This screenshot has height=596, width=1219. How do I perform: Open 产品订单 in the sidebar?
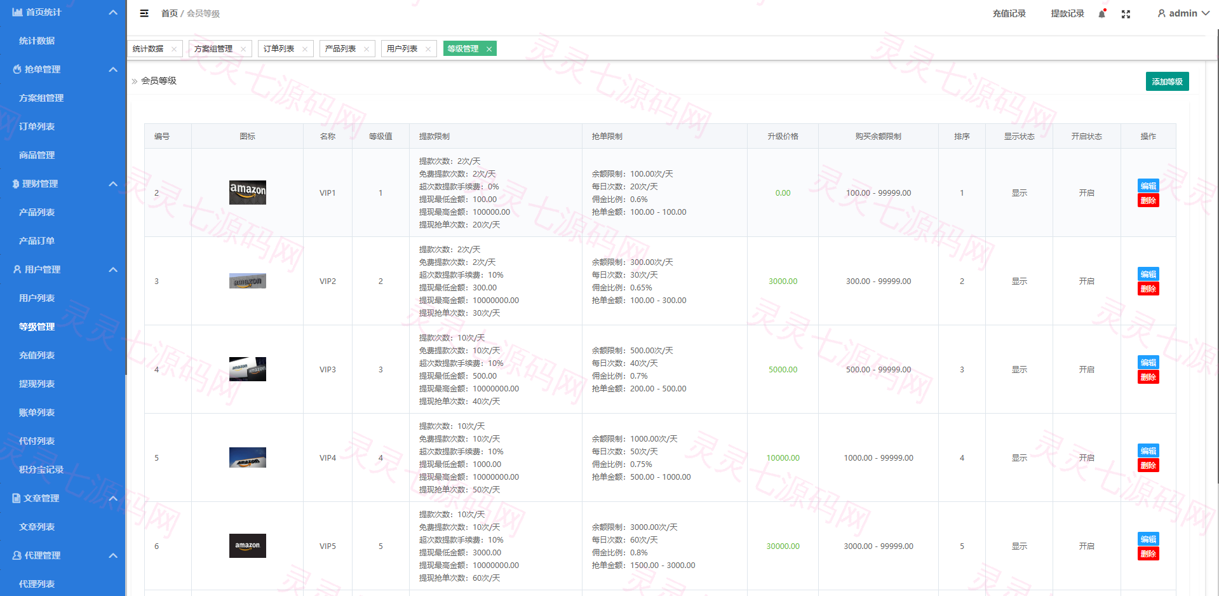coord(37,241)
